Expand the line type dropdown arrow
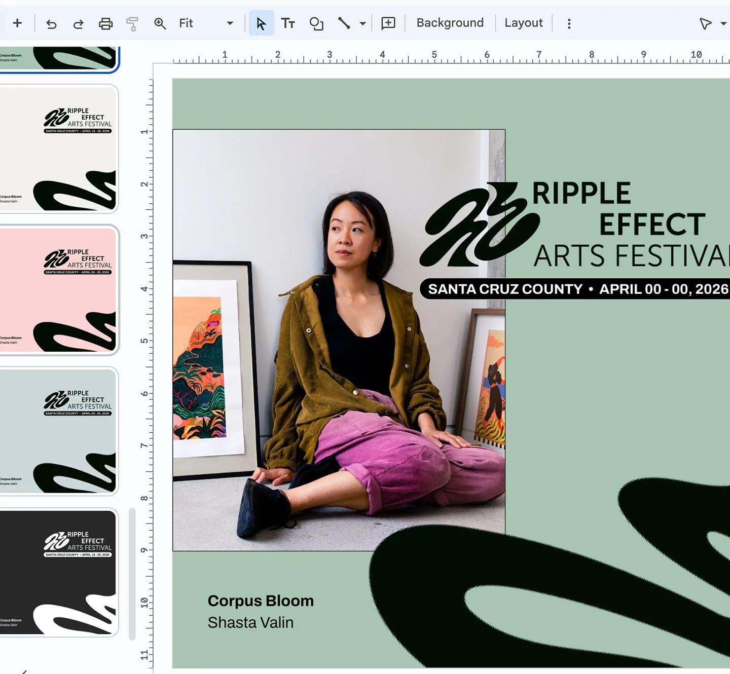The height and width of the screenshot is (674, 730). (x=362, y=23)
